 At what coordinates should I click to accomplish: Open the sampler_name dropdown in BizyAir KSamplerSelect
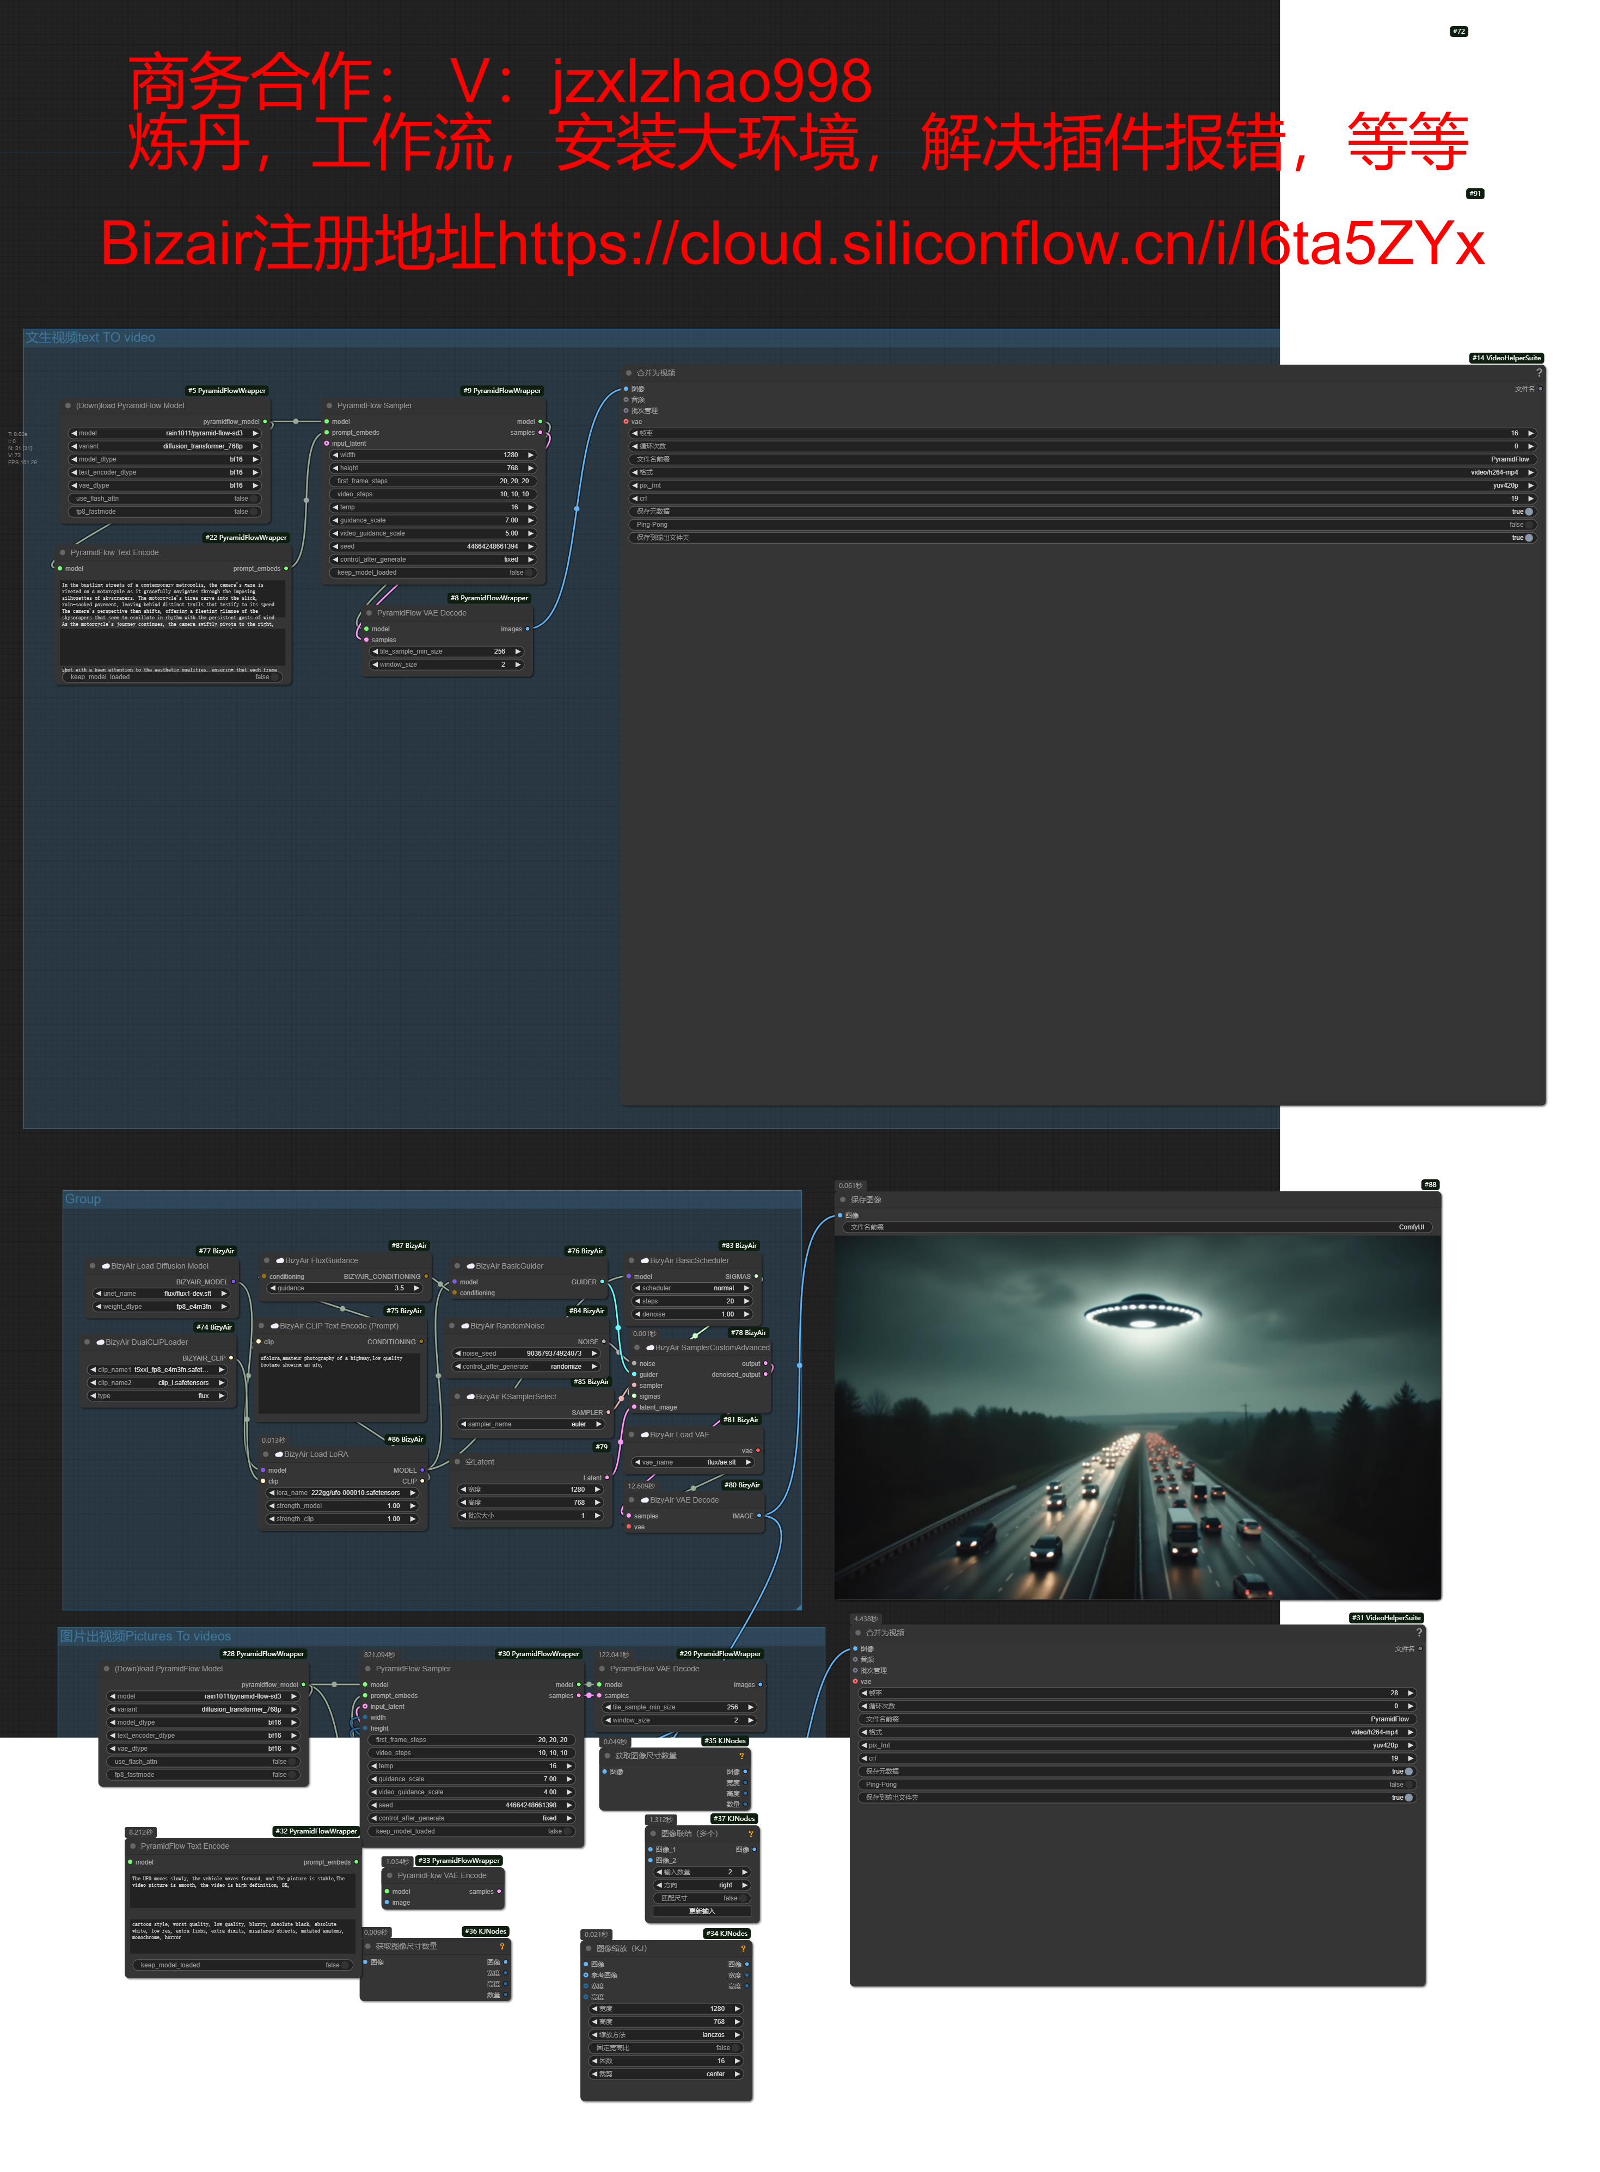[531, 1425]
